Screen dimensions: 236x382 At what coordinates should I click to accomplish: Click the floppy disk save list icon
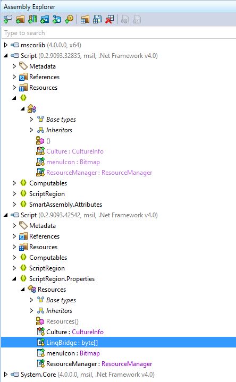pos(97,20)
